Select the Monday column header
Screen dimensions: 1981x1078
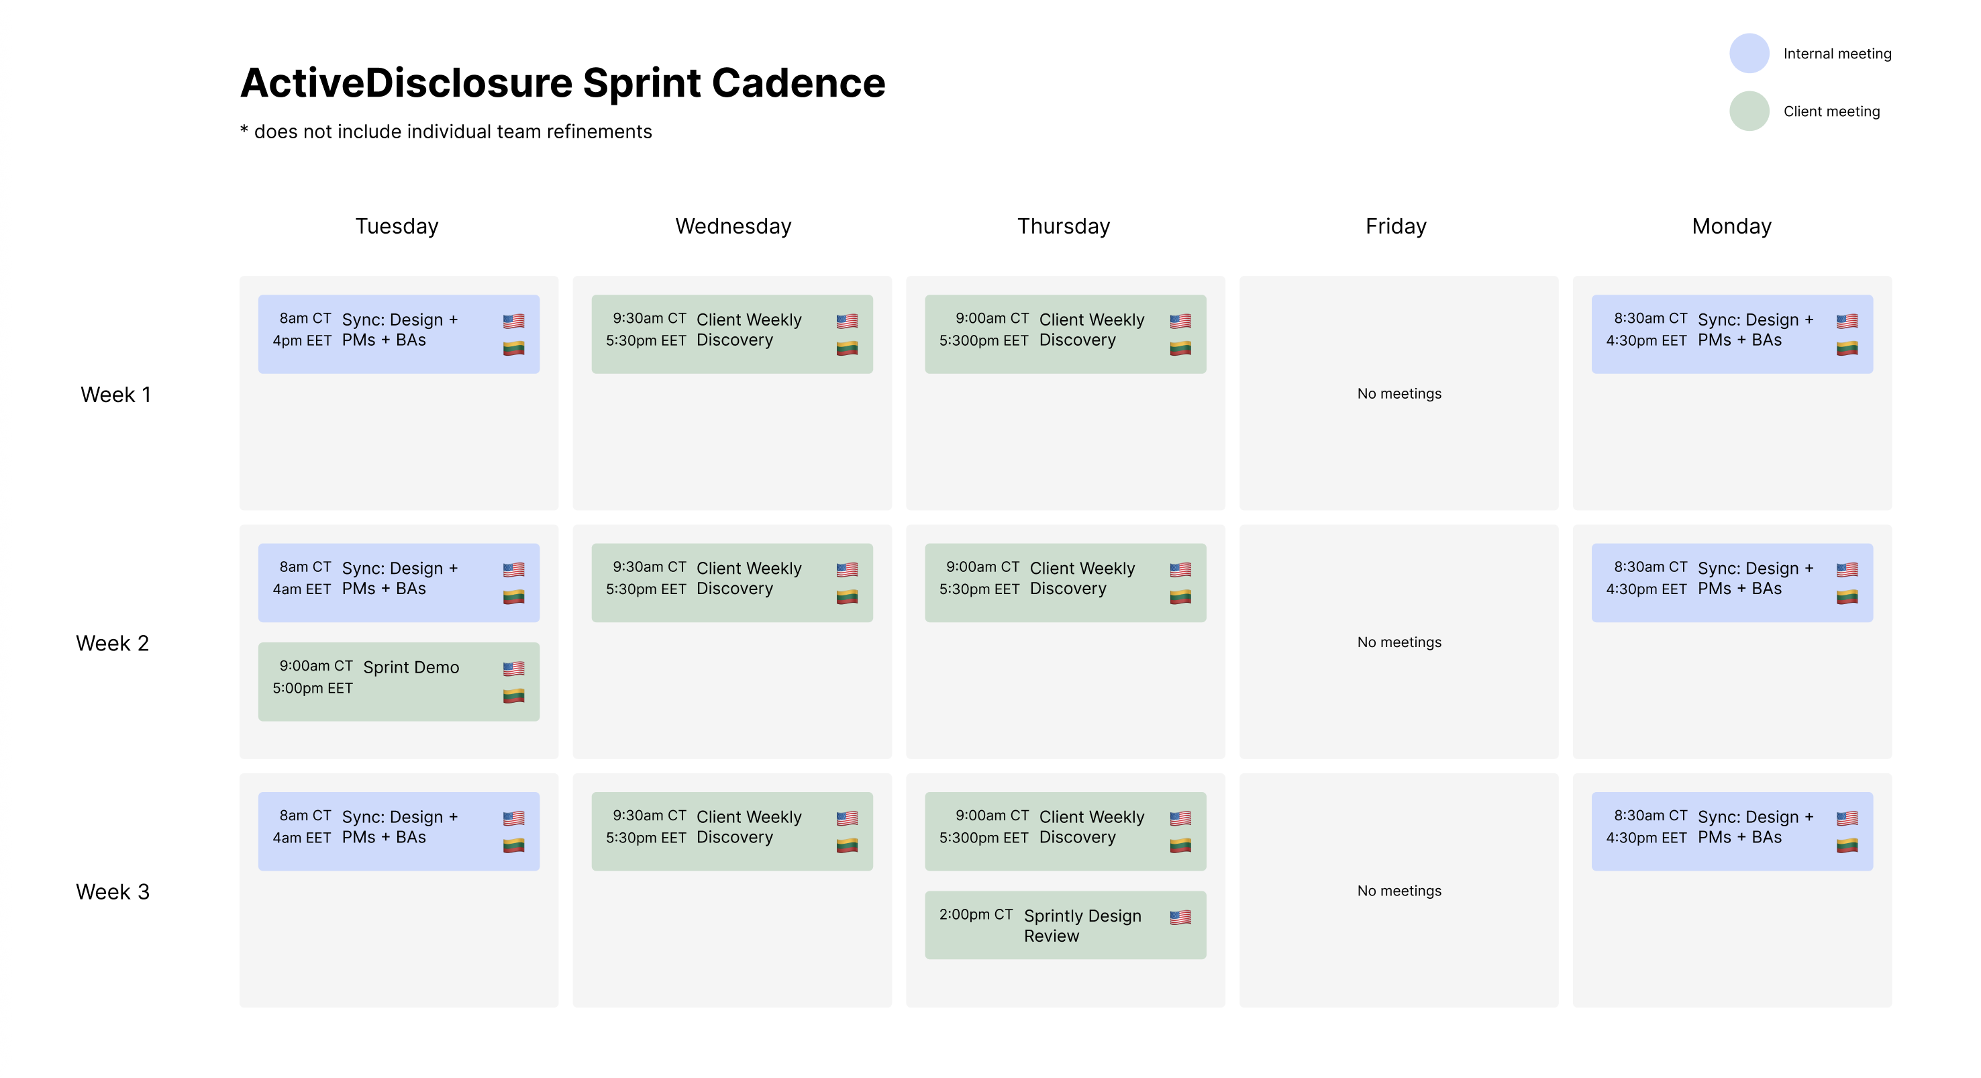(1731, 226)
